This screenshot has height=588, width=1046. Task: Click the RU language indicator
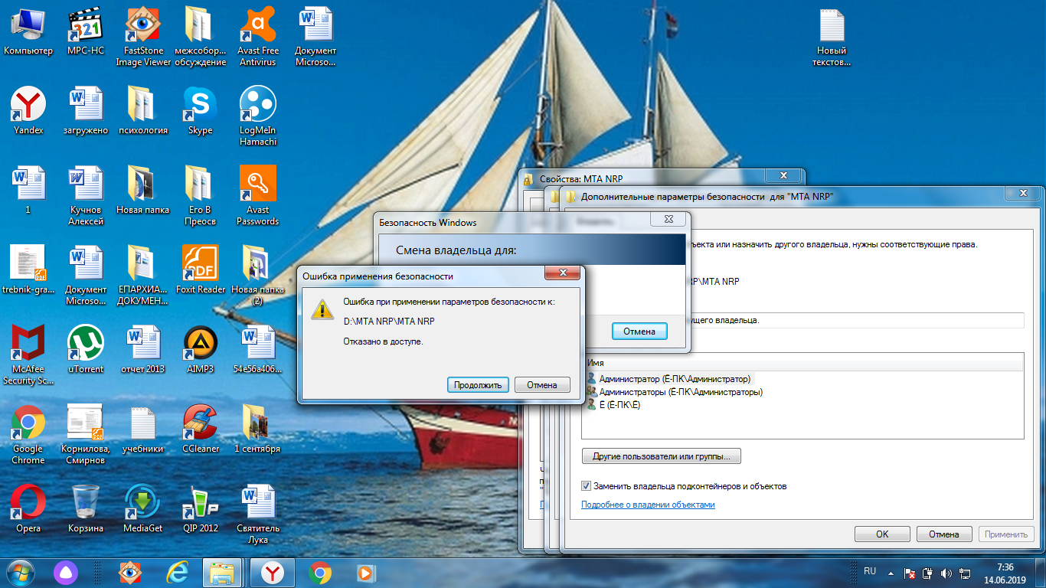pyautogui.click(x=870, y=572)
